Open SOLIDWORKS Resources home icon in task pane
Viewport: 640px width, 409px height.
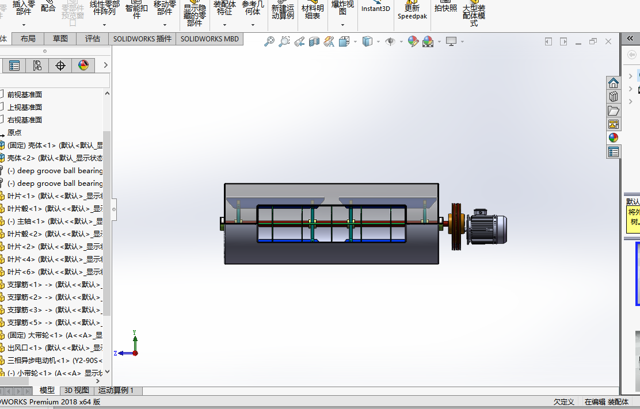[x=614, y=83]
